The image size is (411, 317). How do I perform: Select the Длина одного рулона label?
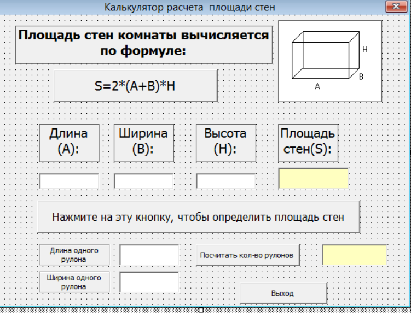(74, 255)
